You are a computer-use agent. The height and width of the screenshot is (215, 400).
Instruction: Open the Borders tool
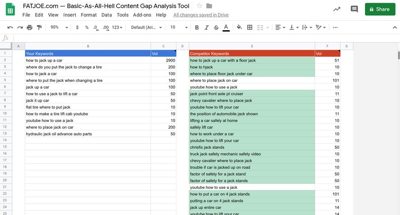(250, 27)
